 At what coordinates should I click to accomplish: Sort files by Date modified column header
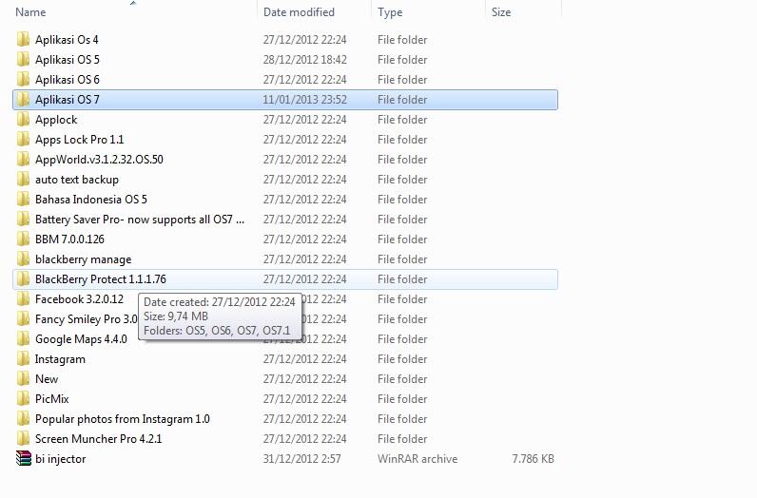(299, 12)
